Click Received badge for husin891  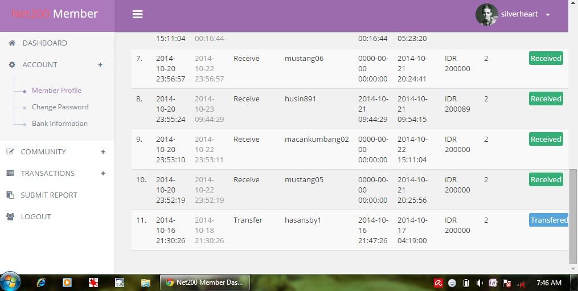coord(546,99)
